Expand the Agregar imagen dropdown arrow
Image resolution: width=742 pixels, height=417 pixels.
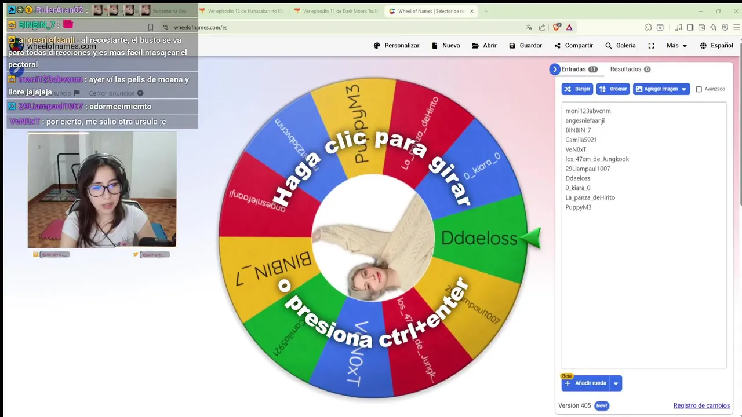[x=684, y=89]
